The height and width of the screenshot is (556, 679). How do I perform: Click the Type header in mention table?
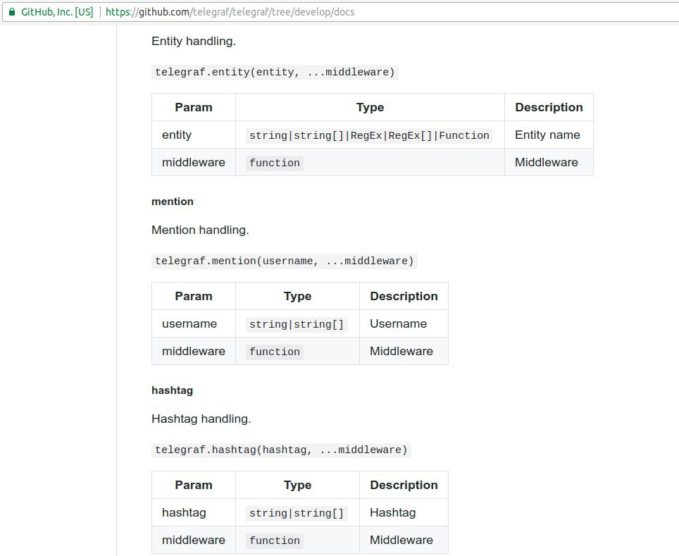(297, 296)
